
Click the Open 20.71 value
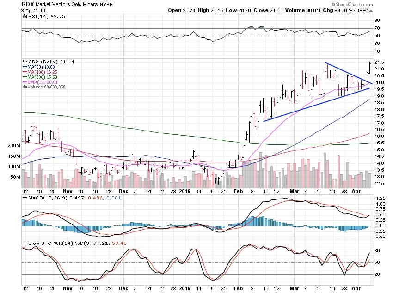181,10
